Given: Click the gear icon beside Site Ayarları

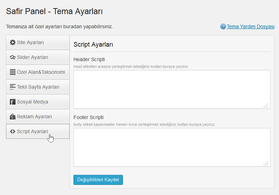Looking at the screenshot, I should (13, 42).
